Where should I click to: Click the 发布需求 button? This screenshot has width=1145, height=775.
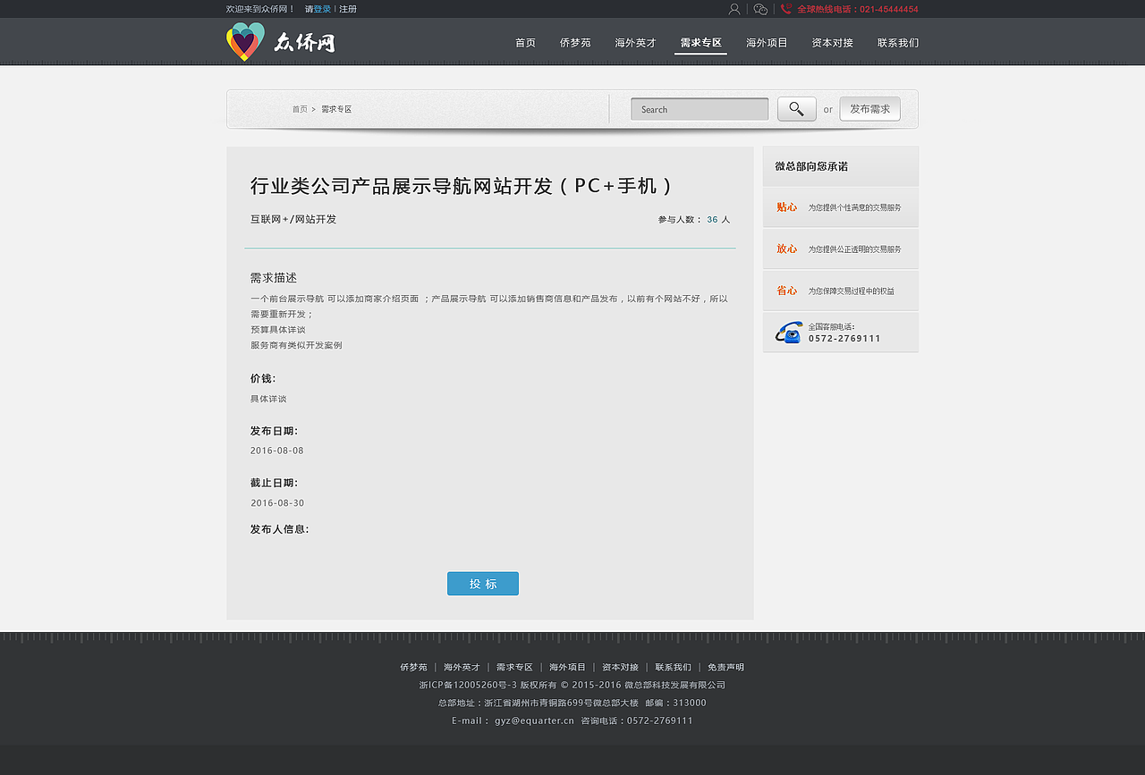pos(869,109)
